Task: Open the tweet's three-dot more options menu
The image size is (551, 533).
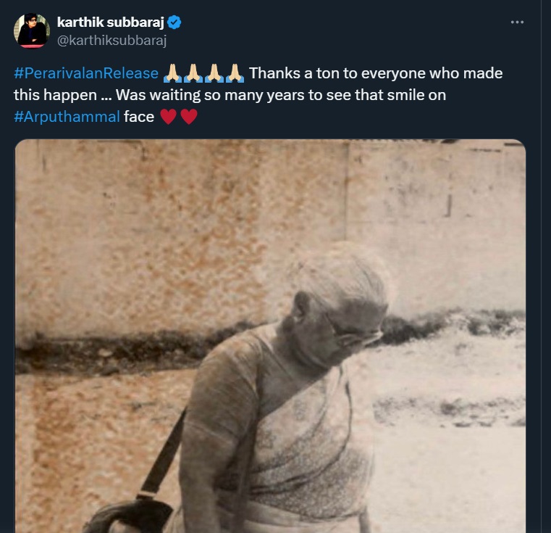Action: 517,22
